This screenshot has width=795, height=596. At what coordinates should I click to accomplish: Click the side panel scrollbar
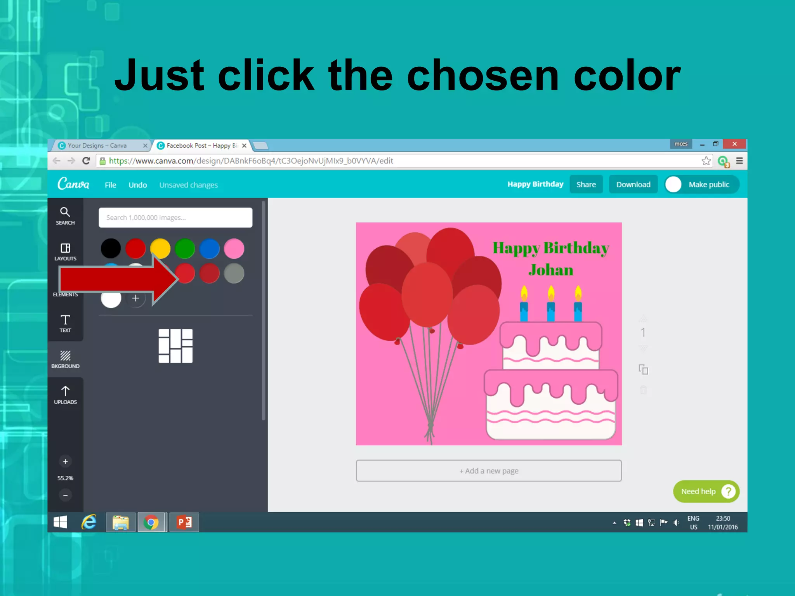(x=264, y=310)
